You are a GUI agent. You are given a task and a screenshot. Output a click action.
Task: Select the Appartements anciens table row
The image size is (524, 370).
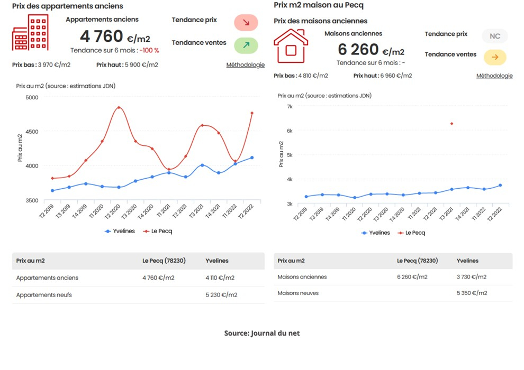tap(138, 277)
